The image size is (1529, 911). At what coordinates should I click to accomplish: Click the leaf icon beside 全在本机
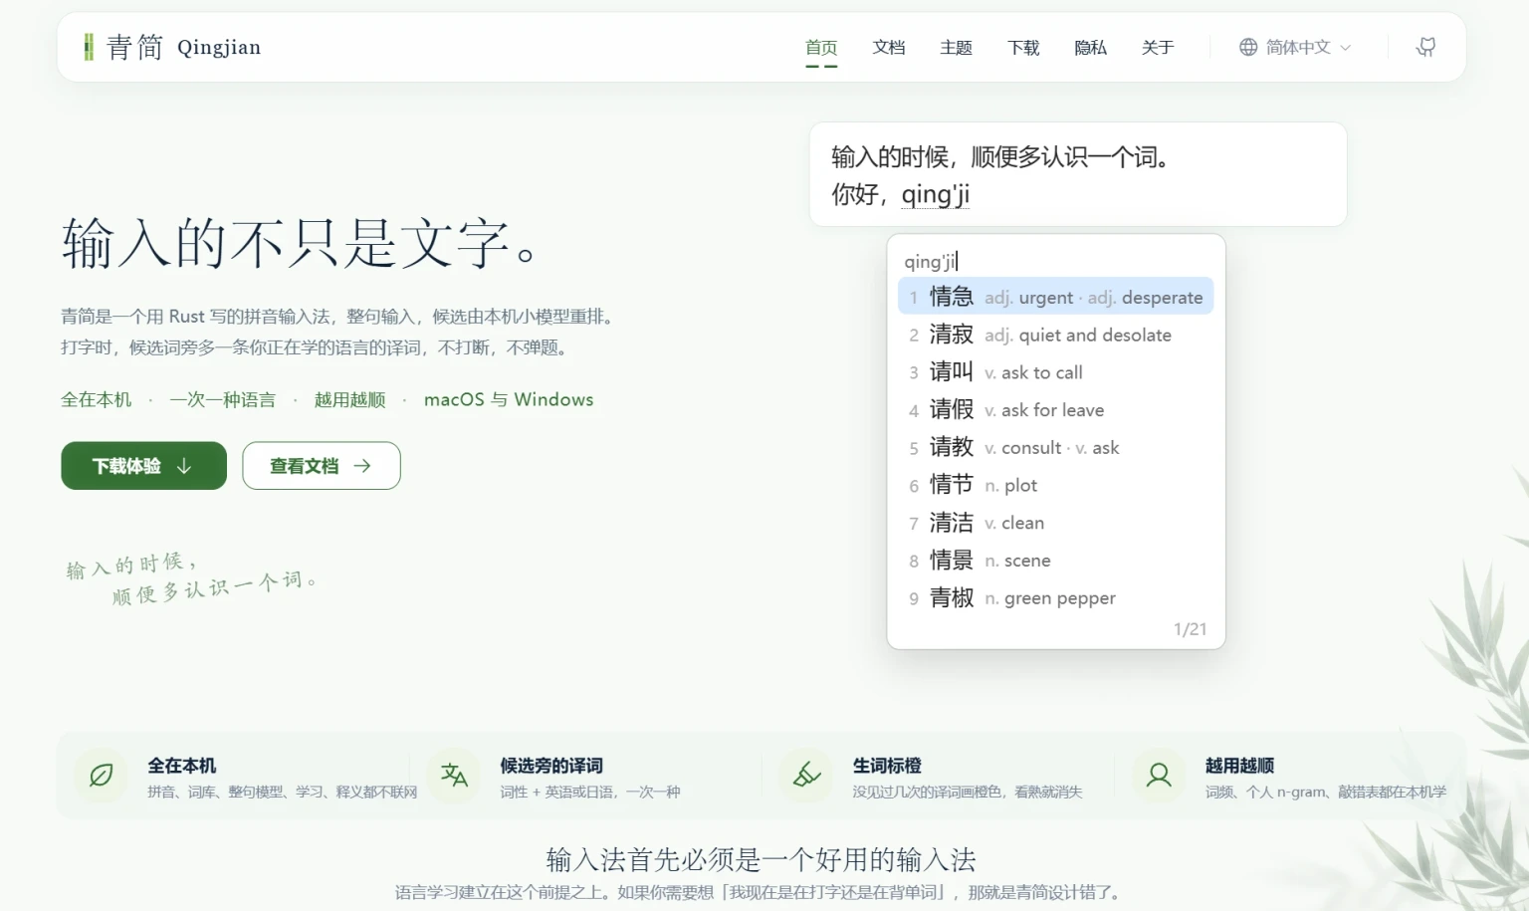point(102,775)
